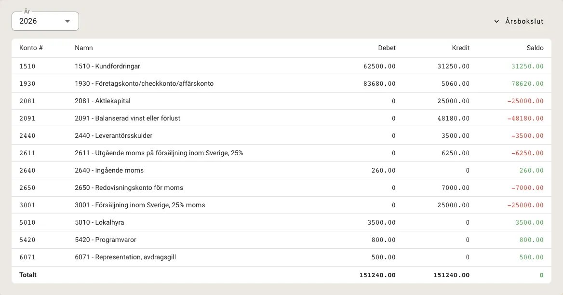Screen dimensions: 563x295
Task: Select the 2640 - Ingående moms row name
Action: (109, 171)
